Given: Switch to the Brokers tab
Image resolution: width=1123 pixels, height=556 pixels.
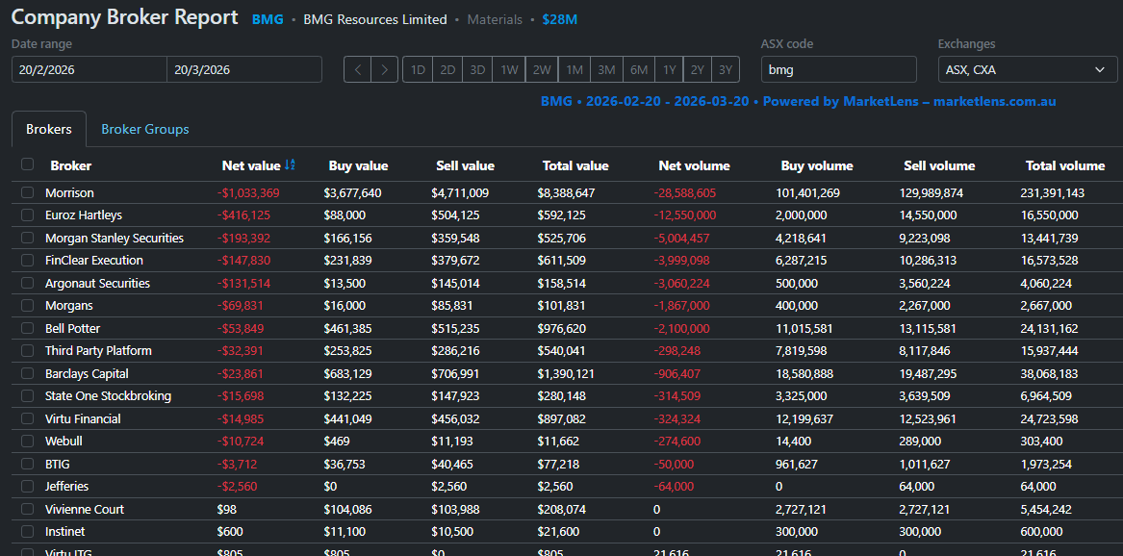Looking at the screenshot, I should 49,130.
